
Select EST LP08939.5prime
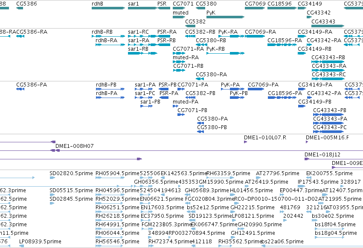tap(40, 242)
